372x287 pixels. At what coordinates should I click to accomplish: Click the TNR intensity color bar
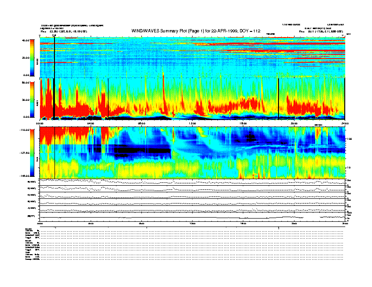(x=32, y=153)
